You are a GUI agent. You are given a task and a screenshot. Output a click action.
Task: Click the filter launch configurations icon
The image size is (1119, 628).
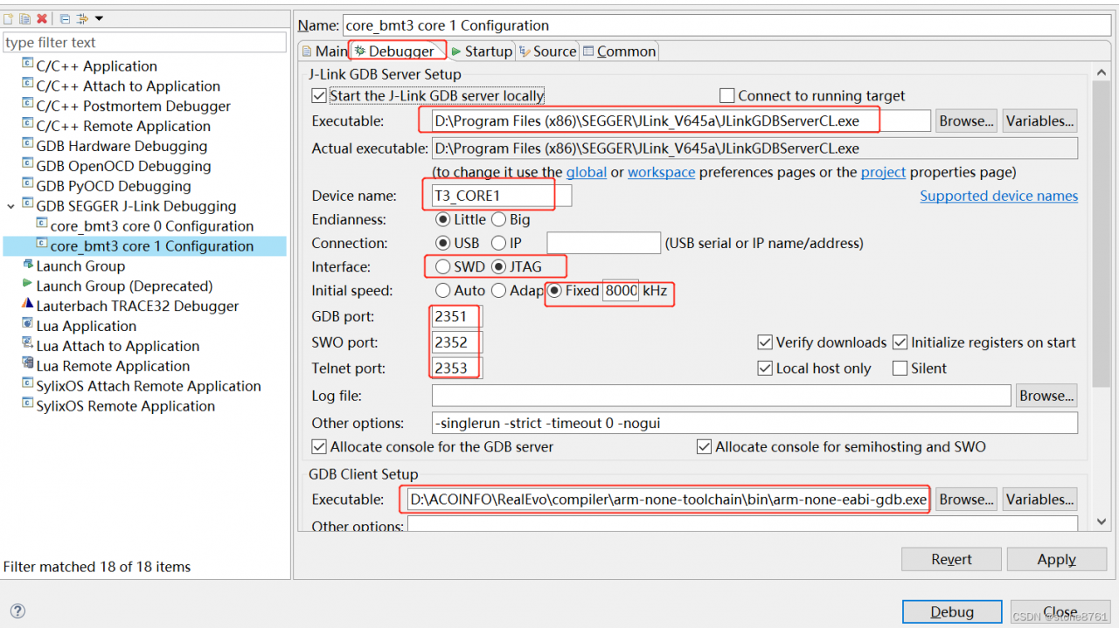click(x=83, y=18)
